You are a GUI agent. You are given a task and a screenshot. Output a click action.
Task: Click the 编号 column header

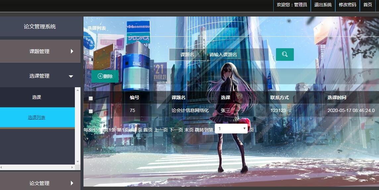(x=135, y=97)
